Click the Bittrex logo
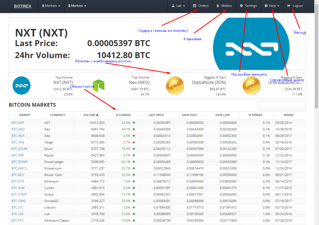The height and width of the screenshot is (225, 319). (22, 6)
